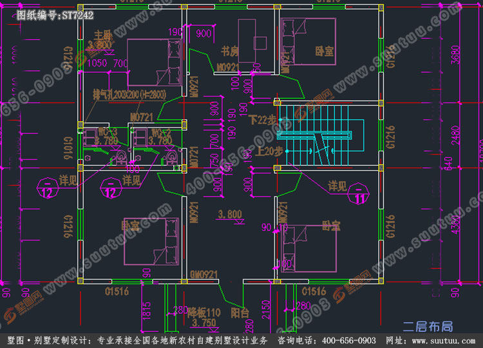This screenshot has width=483, height=348.
Task: Click the drawing number ST7242 label
Action: [x=55, y=15]
